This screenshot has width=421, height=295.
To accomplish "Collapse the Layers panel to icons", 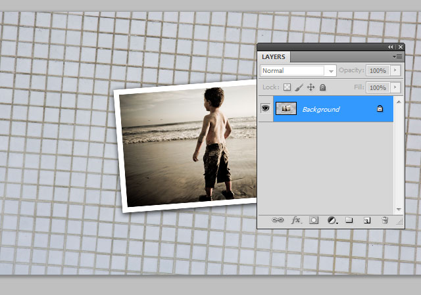I will pos(390,47).
